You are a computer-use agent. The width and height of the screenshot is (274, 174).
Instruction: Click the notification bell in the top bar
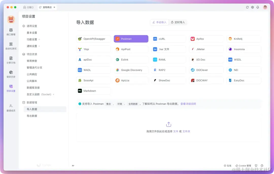click(258, 7)
